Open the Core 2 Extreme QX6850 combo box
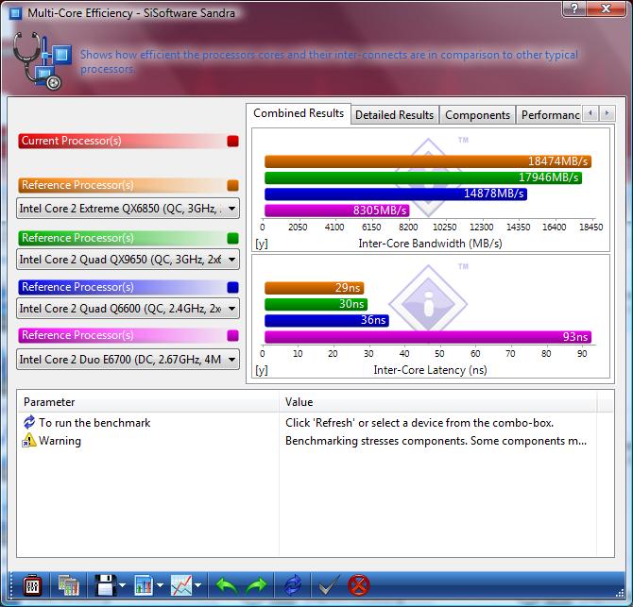The image size is (633, 607). point(128,209)
